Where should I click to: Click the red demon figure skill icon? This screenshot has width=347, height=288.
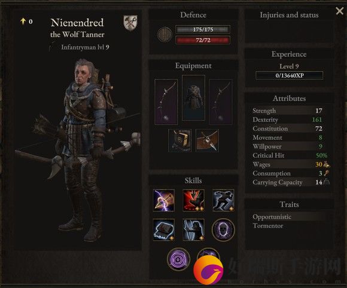(193, 201)
